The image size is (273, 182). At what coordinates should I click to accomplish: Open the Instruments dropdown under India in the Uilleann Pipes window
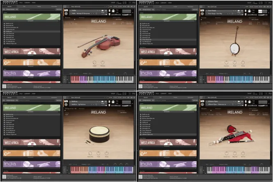168,168
